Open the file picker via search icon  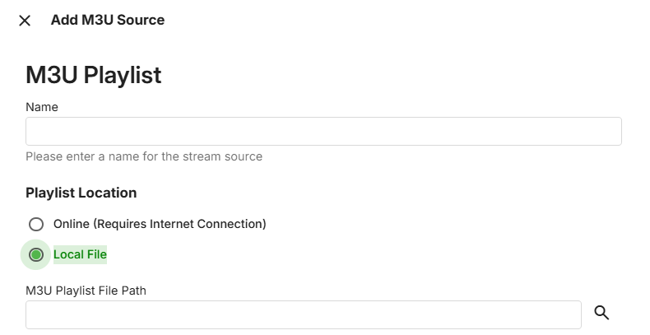pyautogui.click(x=601, y=313)
